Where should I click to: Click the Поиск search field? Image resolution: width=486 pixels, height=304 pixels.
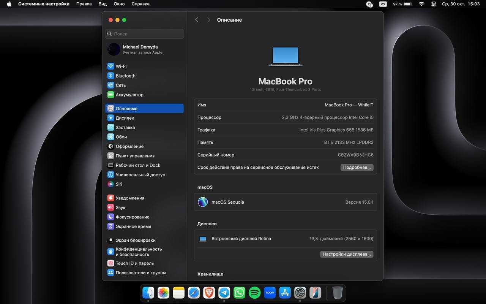[x=144, y=34]
